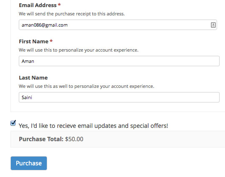Toggle the email updates checkbox

coord(13,123)
